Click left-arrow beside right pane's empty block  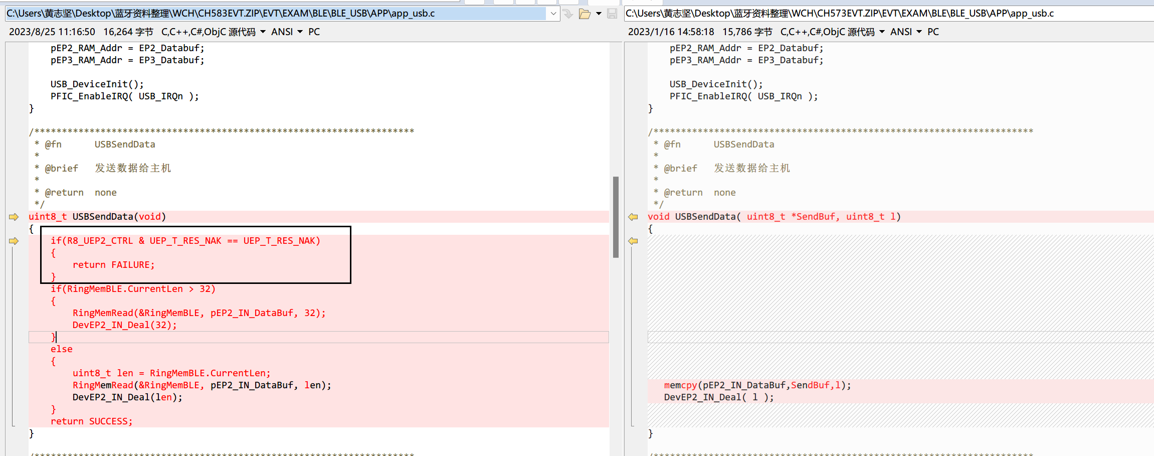633,241
